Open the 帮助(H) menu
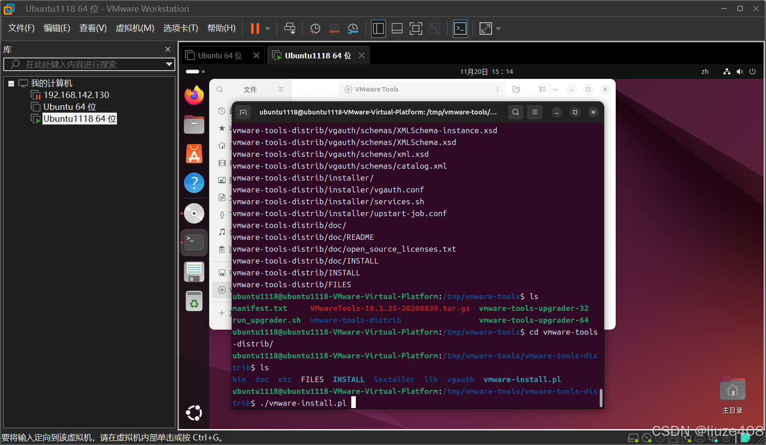766x445 pixels. (x=222, y=28)
